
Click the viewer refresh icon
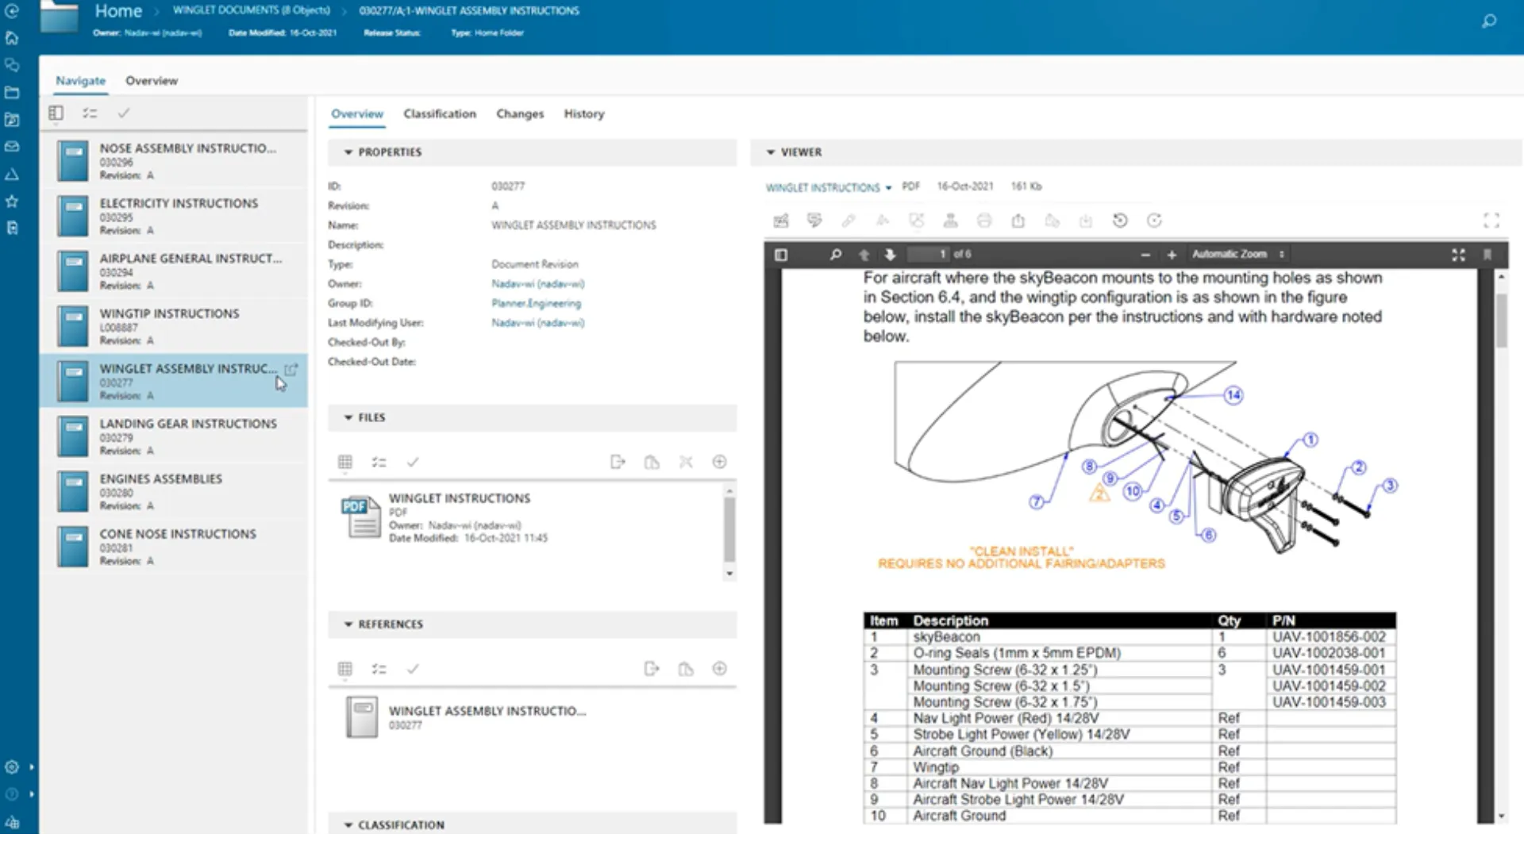1154,221
